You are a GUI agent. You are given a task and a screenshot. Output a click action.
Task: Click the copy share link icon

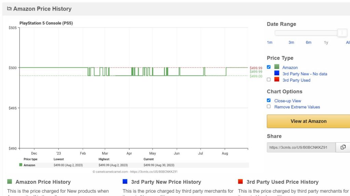click(343, 147)
